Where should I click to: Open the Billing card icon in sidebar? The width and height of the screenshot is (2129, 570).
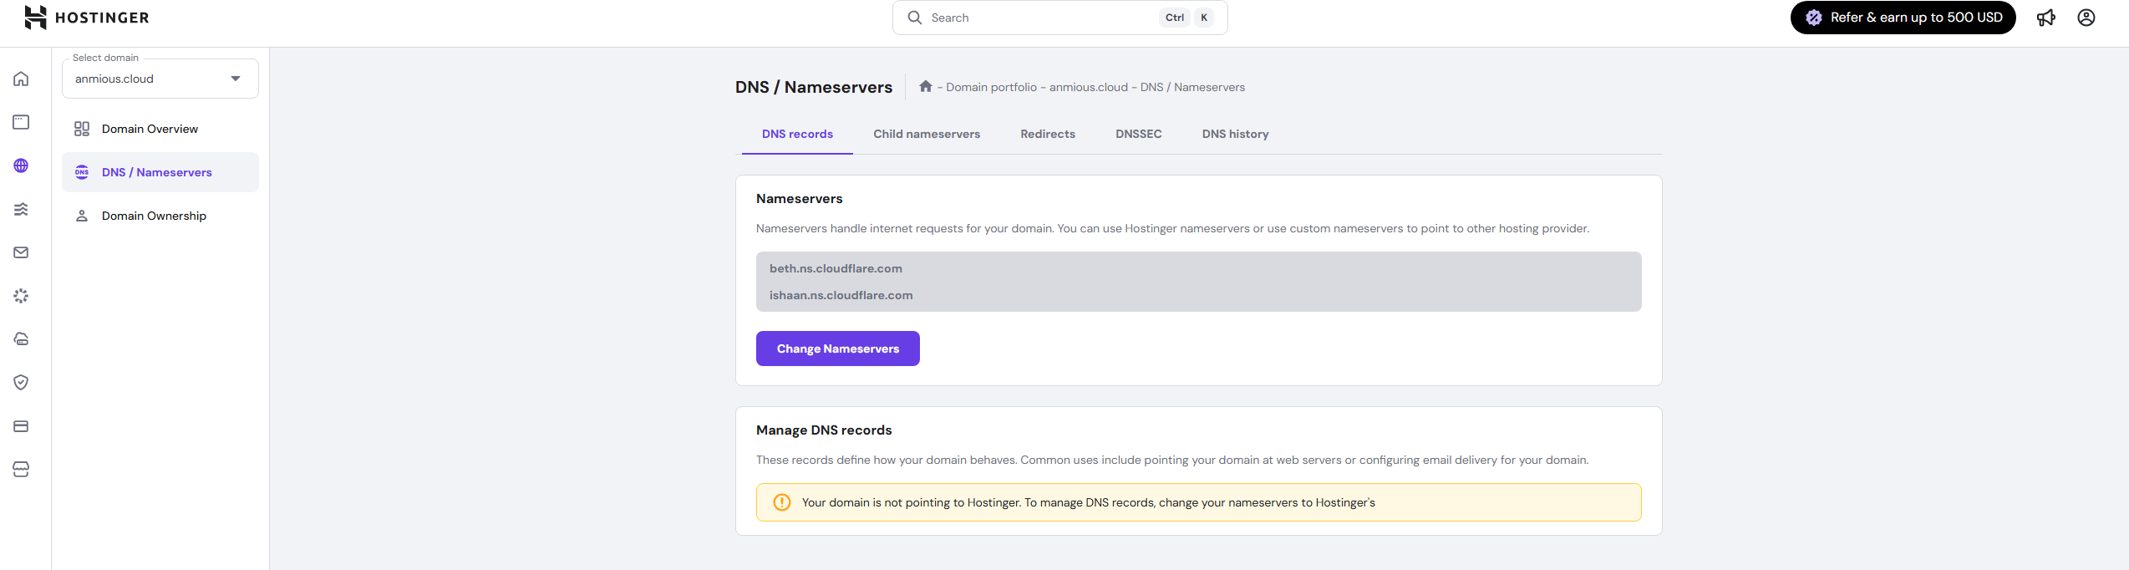pos(21,426)
